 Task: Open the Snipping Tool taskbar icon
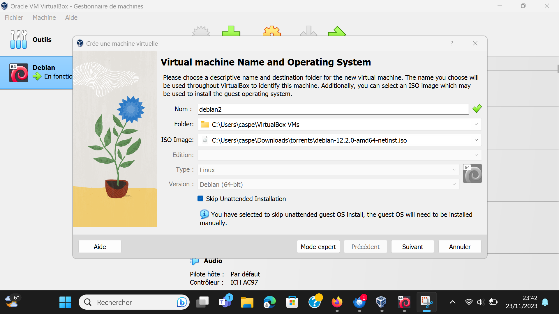coord(426,302)
